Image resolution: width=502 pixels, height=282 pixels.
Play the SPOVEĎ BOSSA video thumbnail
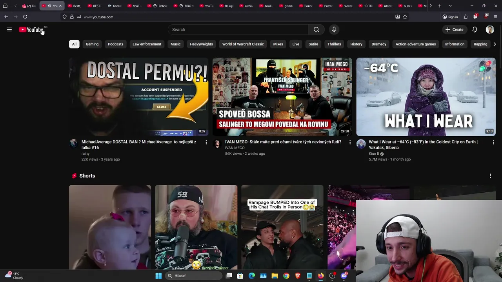(x=282, y=97)
